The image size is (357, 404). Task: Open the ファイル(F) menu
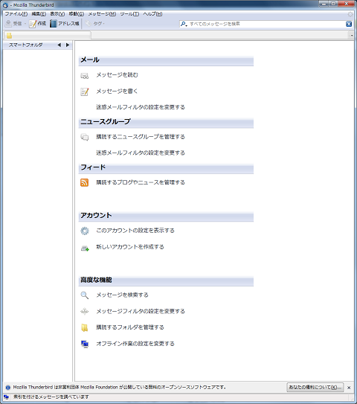pyautogui.click(x=16, y=14)
